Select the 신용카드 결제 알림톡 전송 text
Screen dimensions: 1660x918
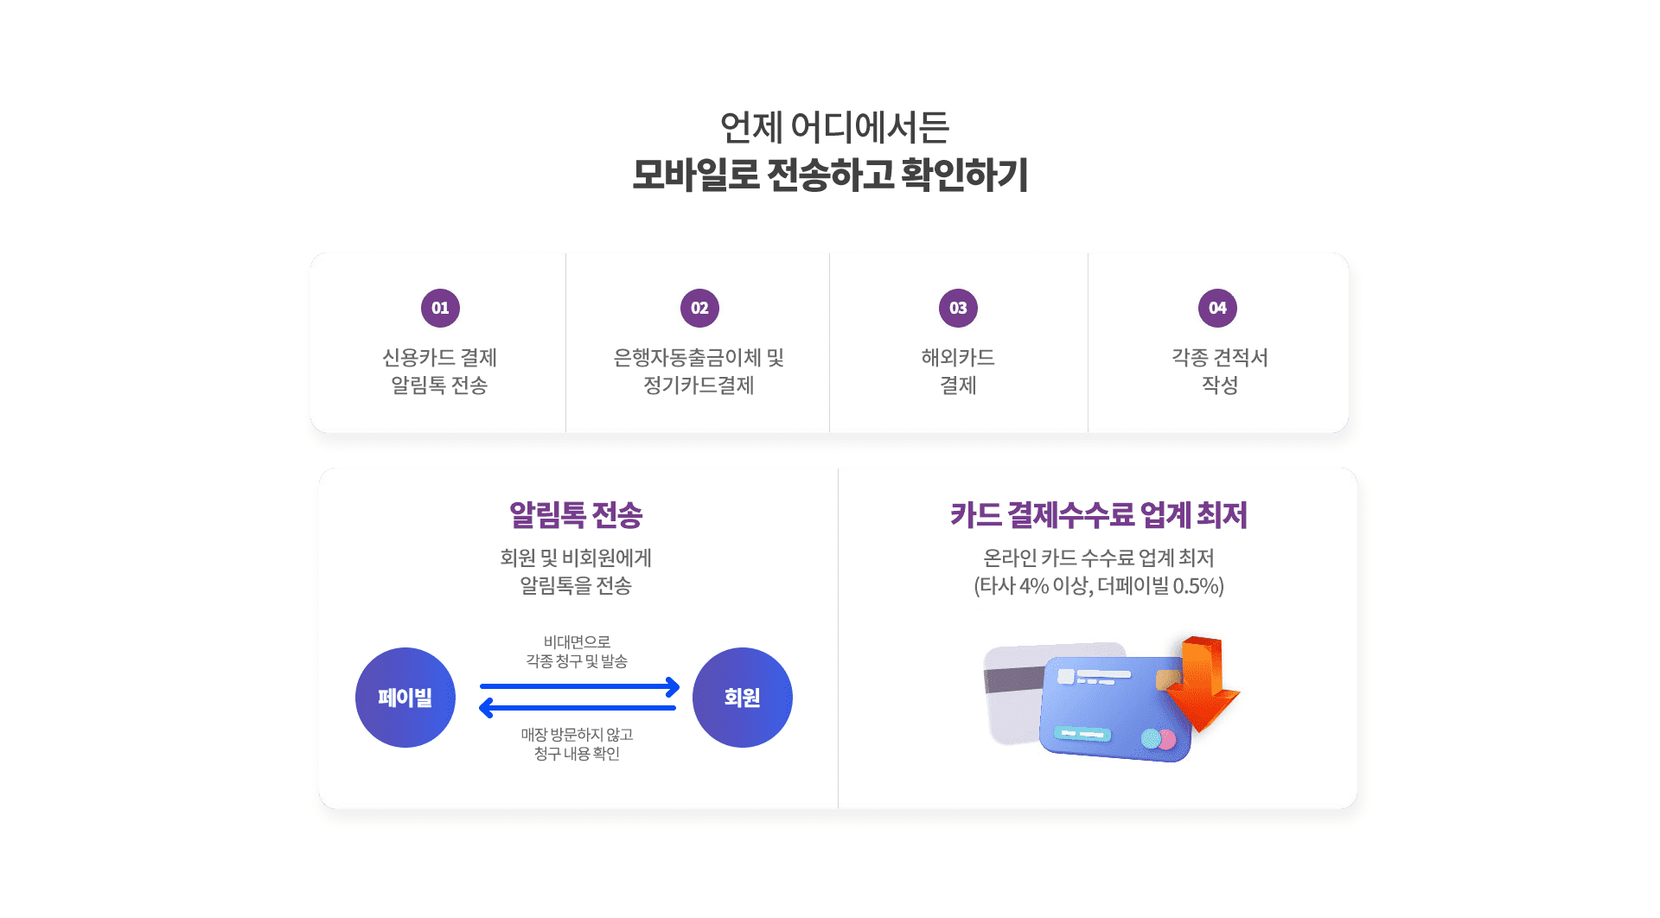pos(439,371)
